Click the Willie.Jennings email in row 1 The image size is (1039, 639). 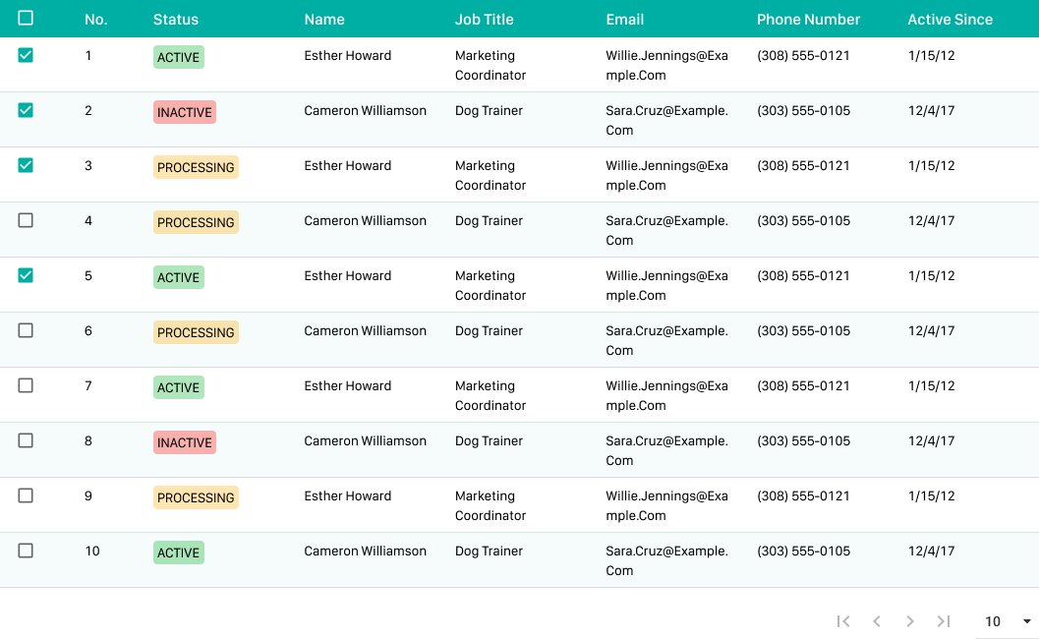[666, 65]
